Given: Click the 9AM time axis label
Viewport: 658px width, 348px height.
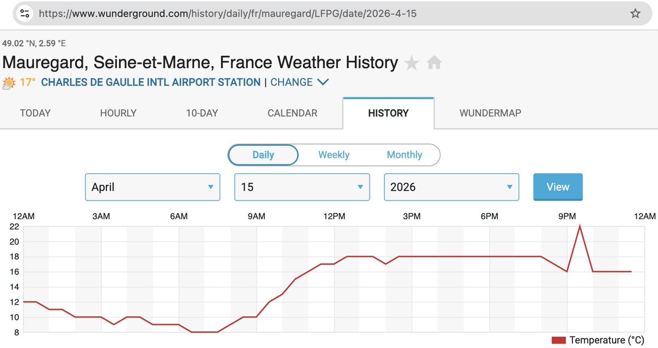Looking at the screenshot, I should [256, 216].
